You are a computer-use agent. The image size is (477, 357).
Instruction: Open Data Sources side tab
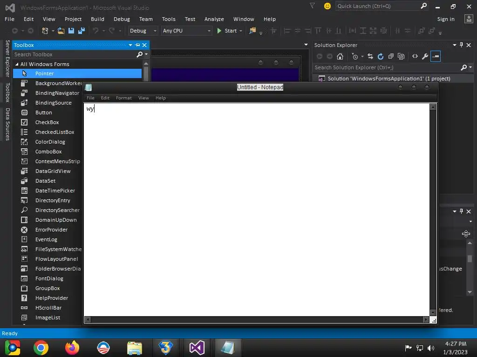point(7,125)
